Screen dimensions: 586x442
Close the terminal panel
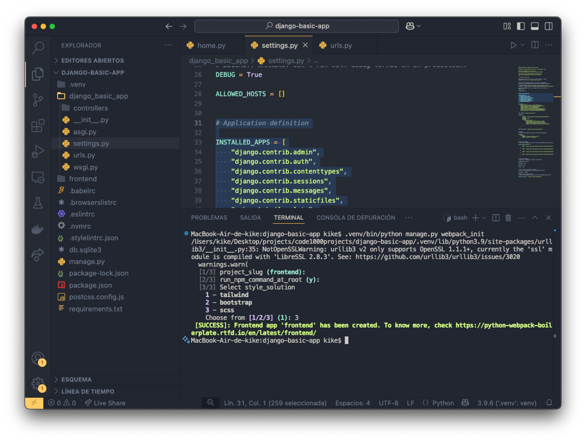point(548,218)
